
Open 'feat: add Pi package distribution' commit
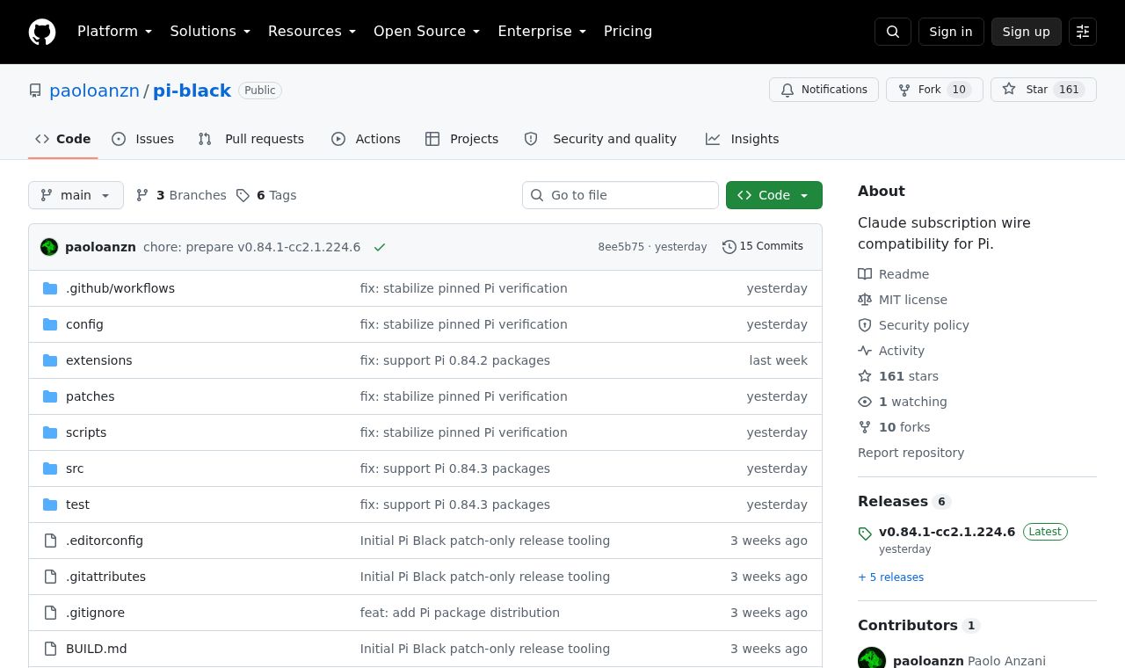pos(460,613)
